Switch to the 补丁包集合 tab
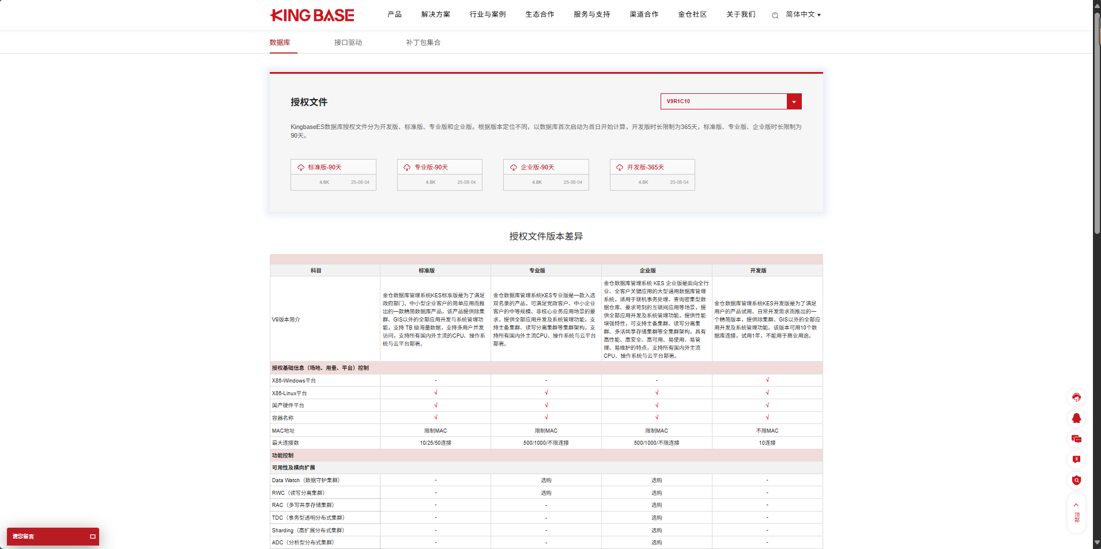The height and width of the screenshot is (549, 1101). tap(423, 42)
